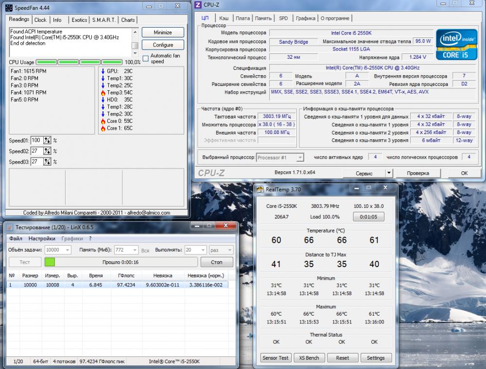This screenshot has width=486, height=369.
Task: Click the Fan4: 1071 RPM reading
Action: pyautogui.click(x=29, y=93)
